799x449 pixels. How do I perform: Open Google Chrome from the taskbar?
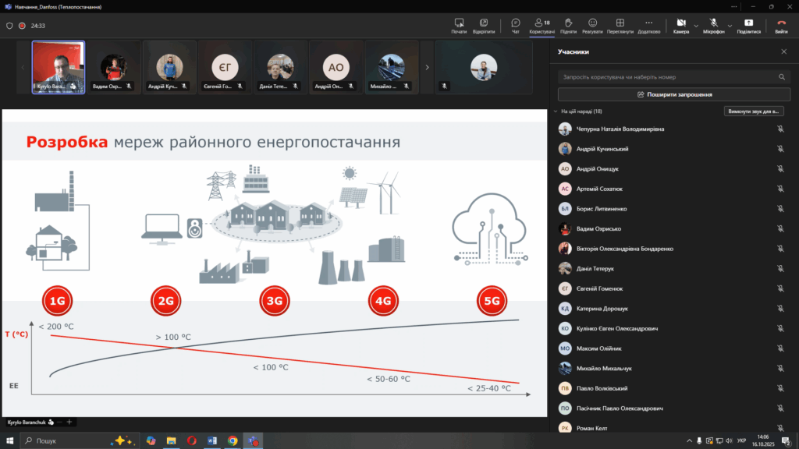coord(232,440)
